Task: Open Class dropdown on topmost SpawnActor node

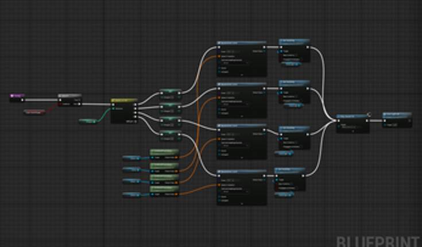Action: click(230, 51)
